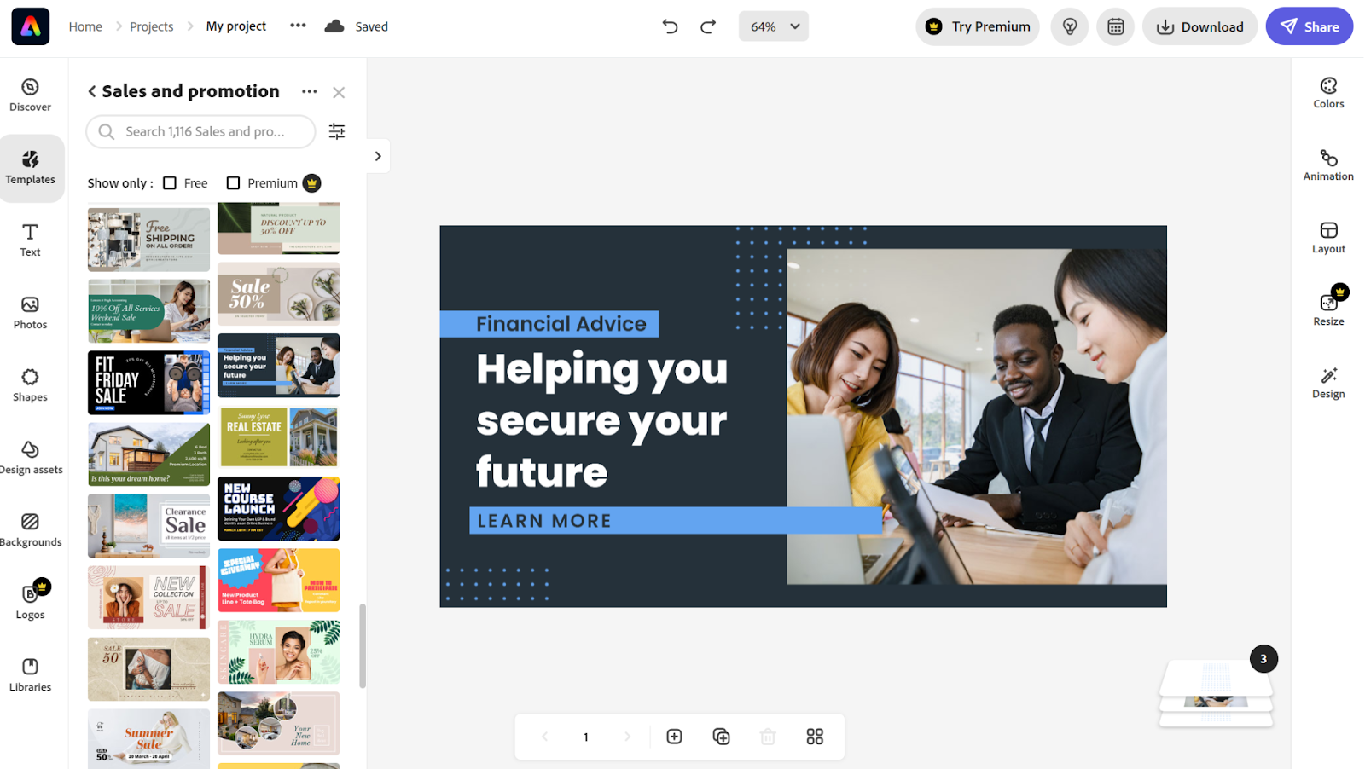Open the page grid view
Viewport: 1365px width, 769px height.
(815, 737)
